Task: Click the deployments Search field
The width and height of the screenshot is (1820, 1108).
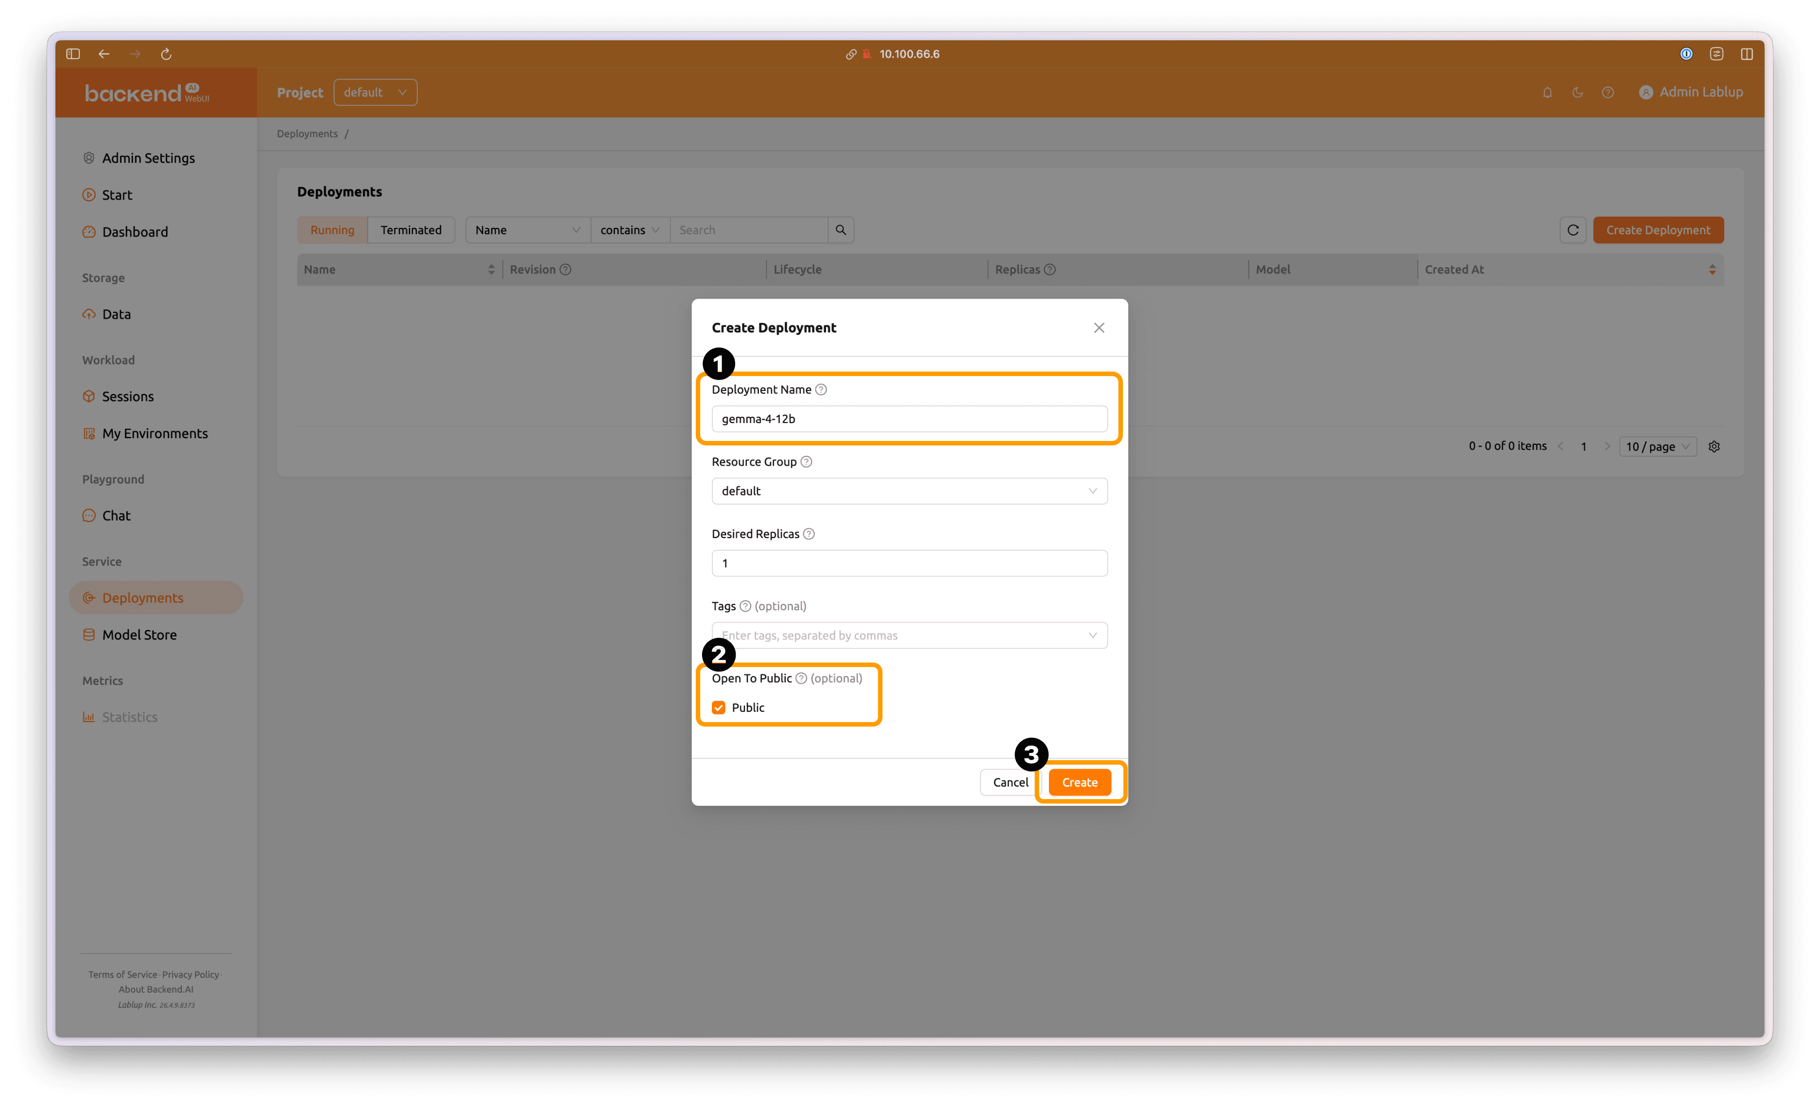Action: tap(749, 230)
